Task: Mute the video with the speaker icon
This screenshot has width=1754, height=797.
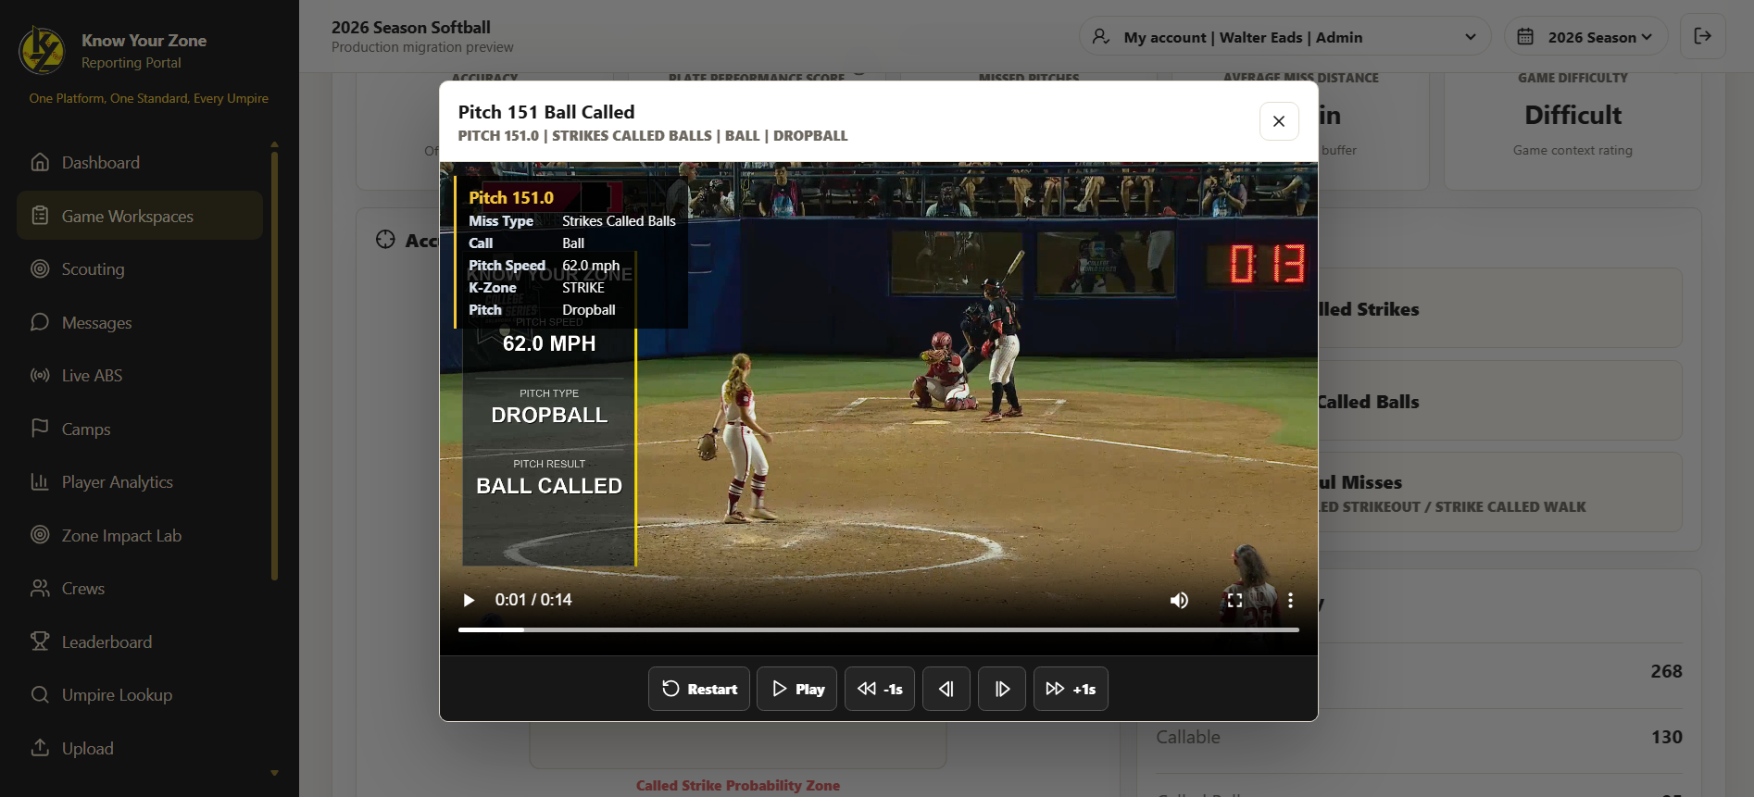Action: point(1179,600)
